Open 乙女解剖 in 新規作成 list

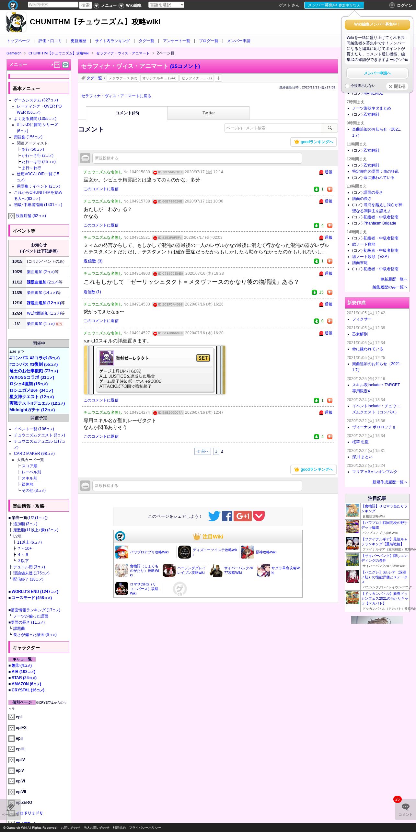pyautogui.click(x=360, y=334)
